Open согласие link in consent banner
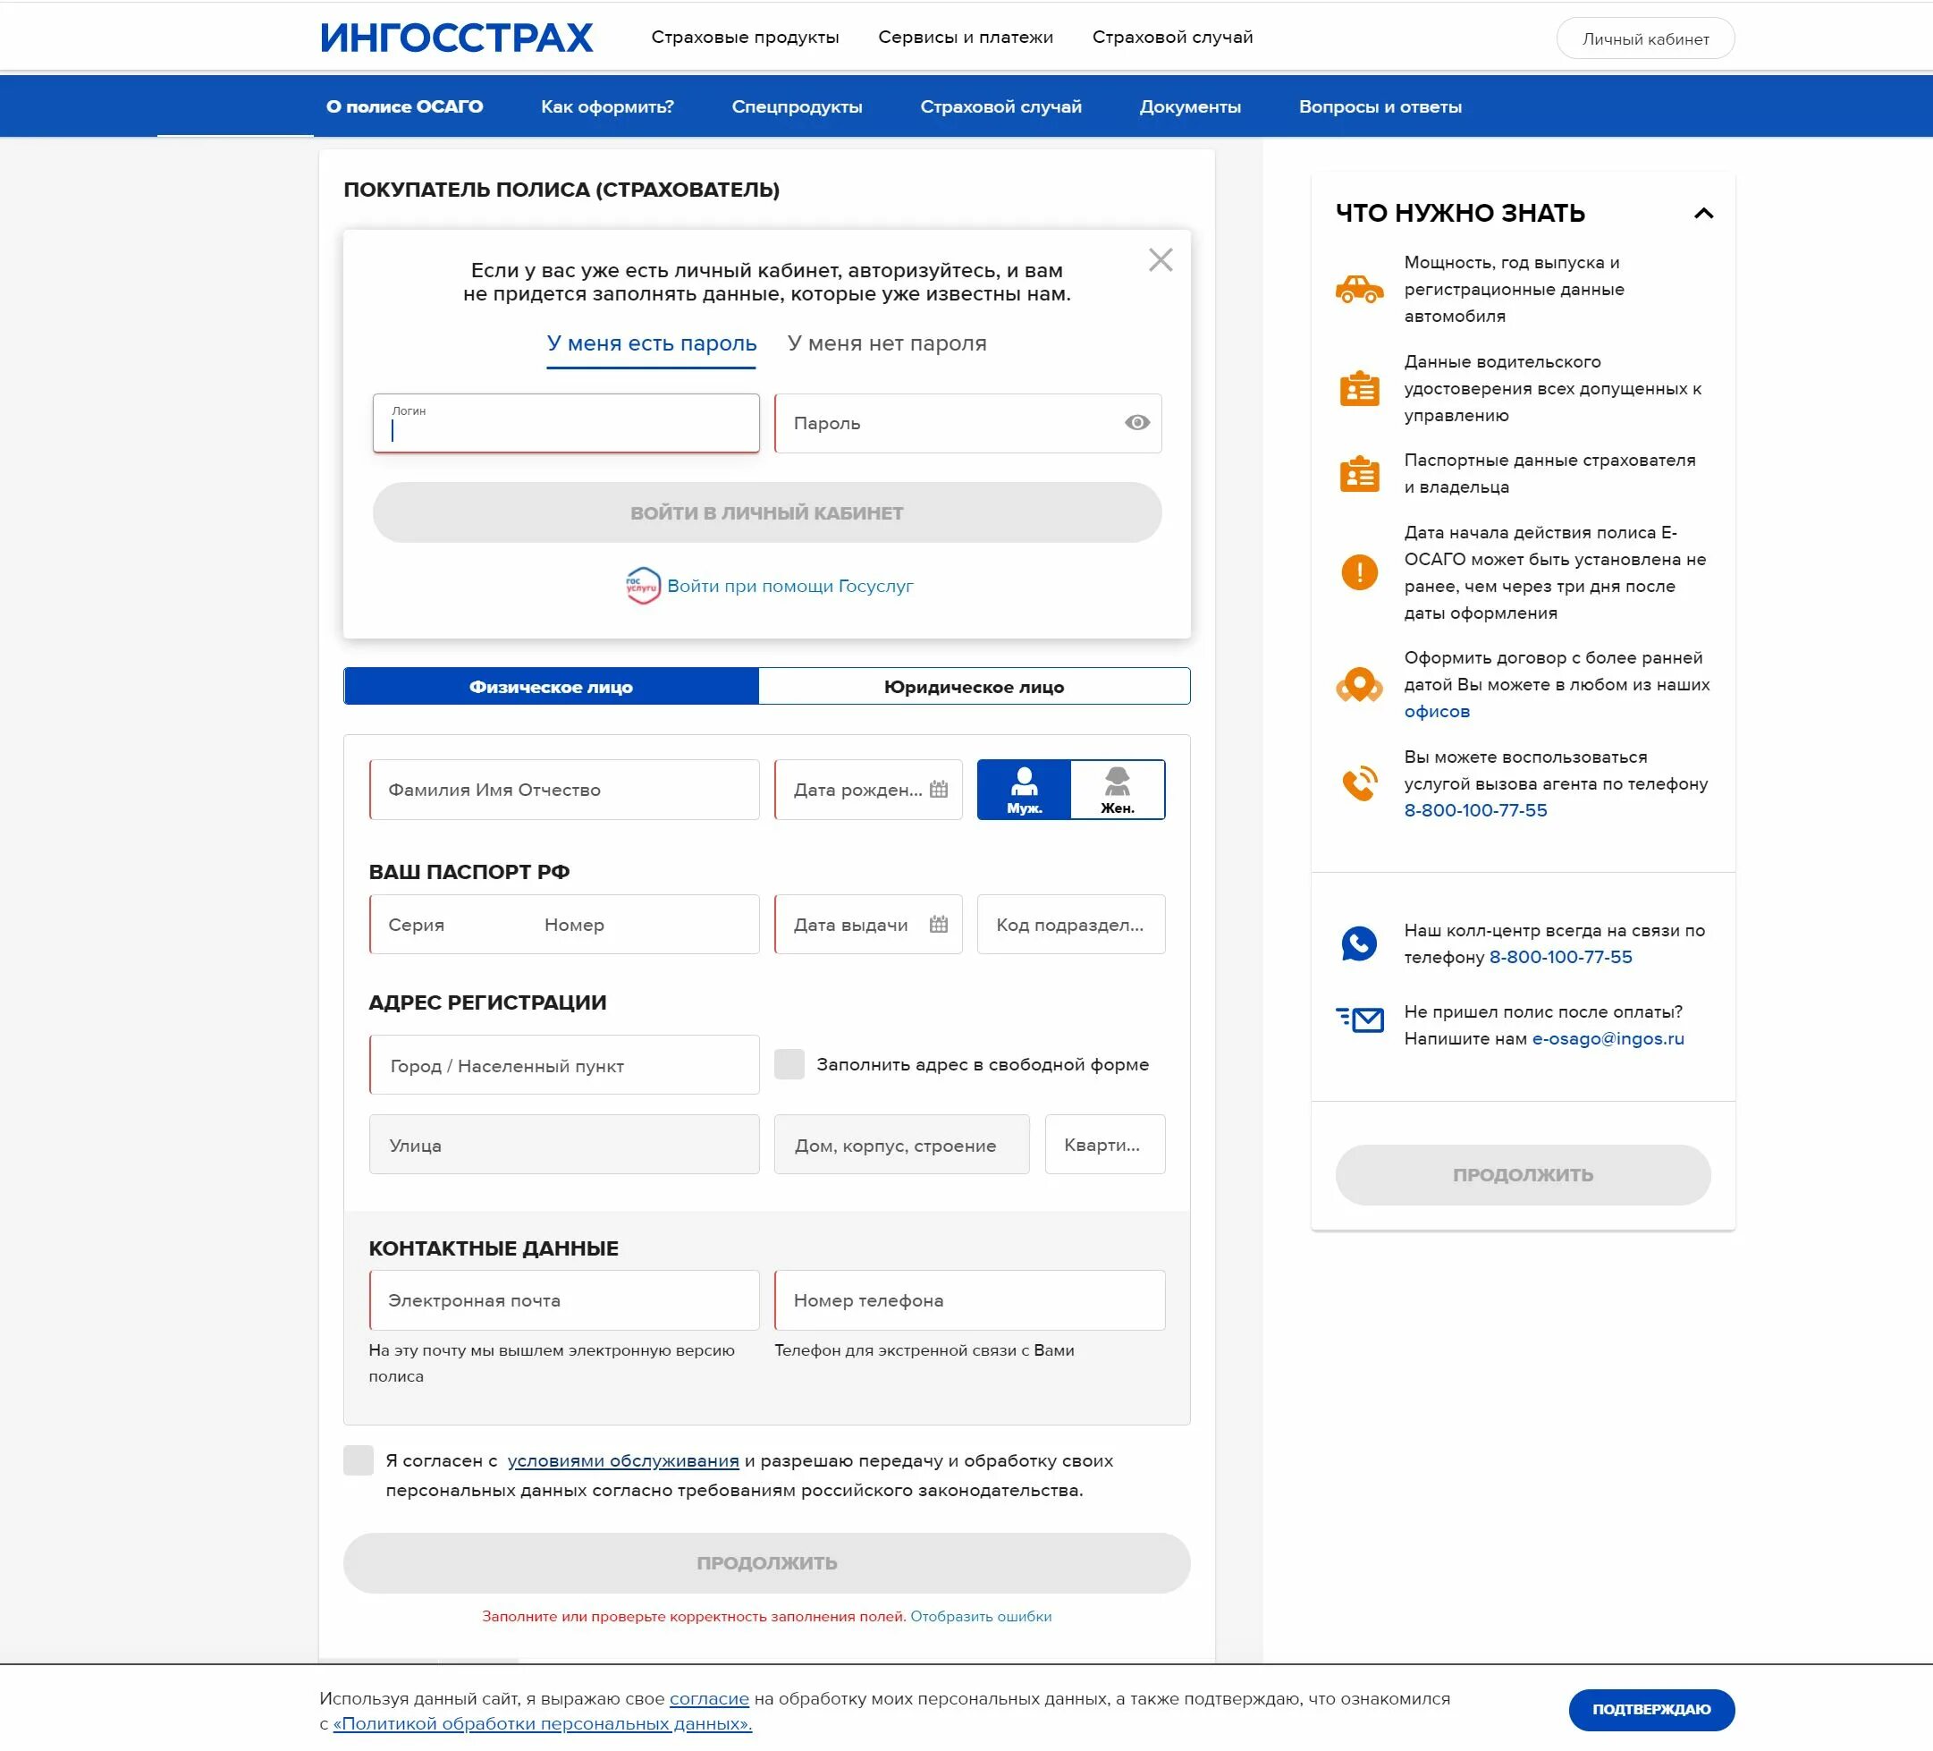The height and width of the screenshot is (1751, 1933). click(x=709, y=1698)
